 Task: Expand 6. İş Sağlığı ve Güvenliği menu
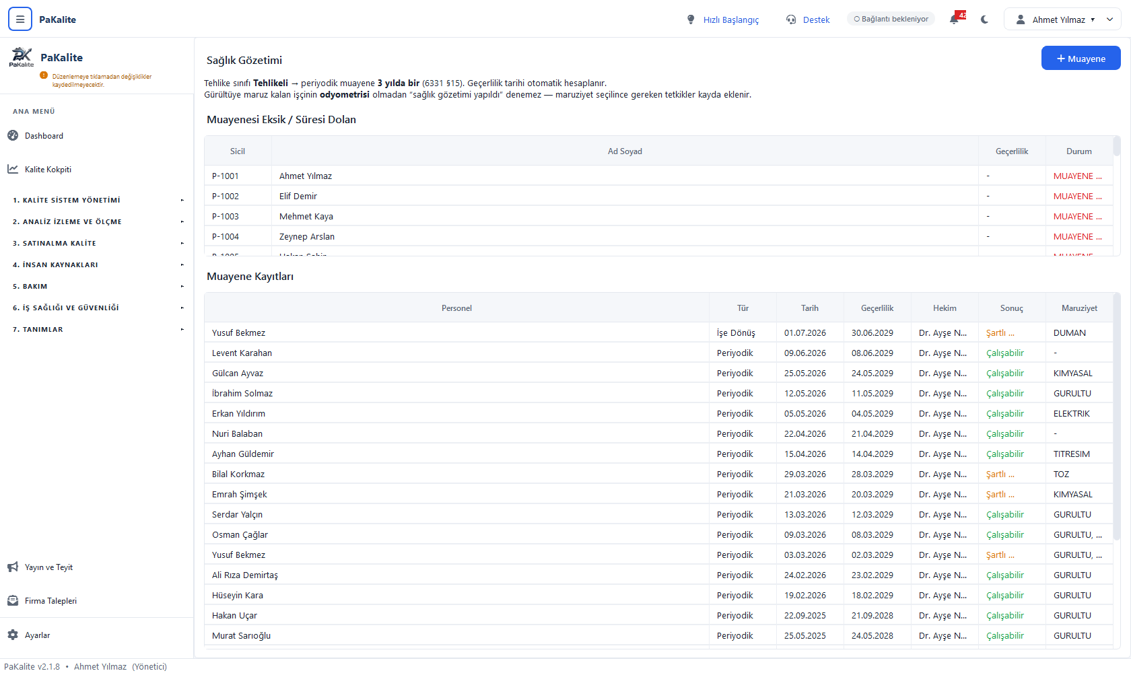click(x=96, y=308)
